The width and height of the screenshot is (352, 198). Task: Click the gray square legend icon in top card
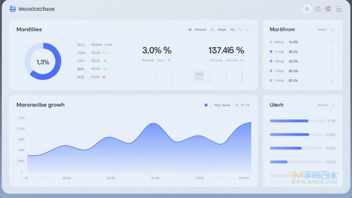[190, 30]
